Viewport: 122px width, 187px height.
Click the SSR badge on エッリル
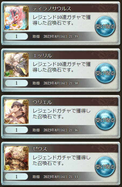pos(26,55)
